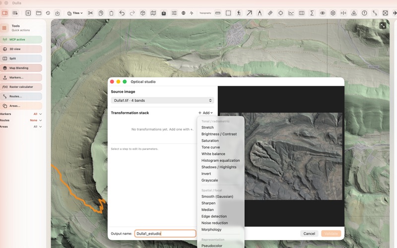
Task: Choose Shadows / Highlights
Action: click(x=219, y=167)
